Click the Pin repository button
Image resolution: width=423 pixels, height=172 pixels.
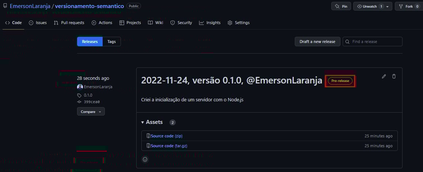click(x=341, y=6)
